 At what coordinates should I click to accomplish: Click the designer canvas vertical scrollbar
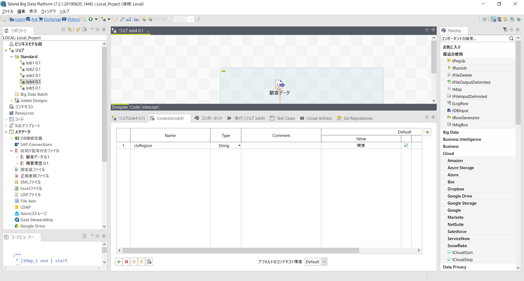(x=434, y=57)
